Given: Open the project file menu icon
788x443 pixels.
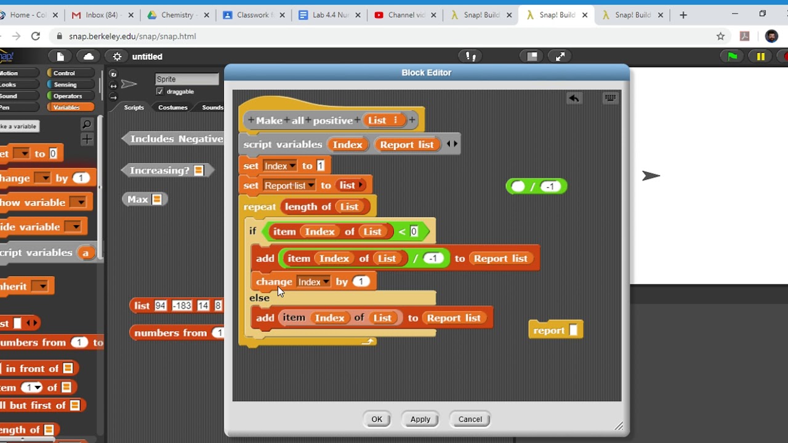Looking at the screenshot, I should tap(60, 57).
